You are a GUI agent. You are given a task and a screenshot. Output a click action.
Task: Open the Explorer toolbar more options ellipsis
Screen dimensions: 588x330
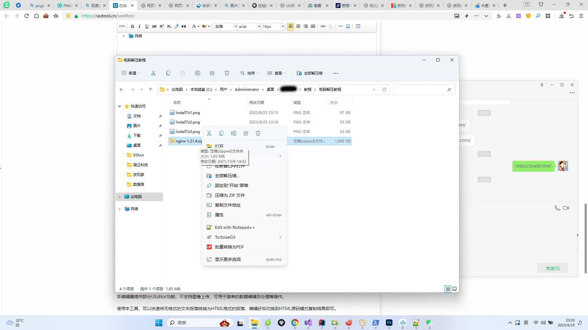(336, 73)
